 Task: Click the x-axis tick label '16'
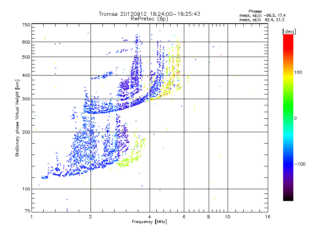tap(268, 217)
